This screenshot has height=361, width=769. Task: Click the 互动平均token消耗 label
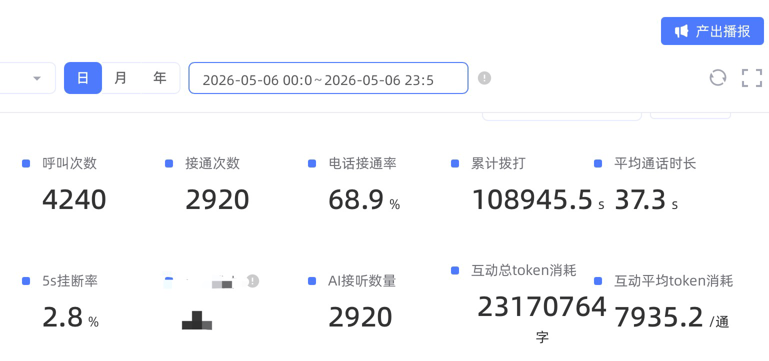coord(673,281)
